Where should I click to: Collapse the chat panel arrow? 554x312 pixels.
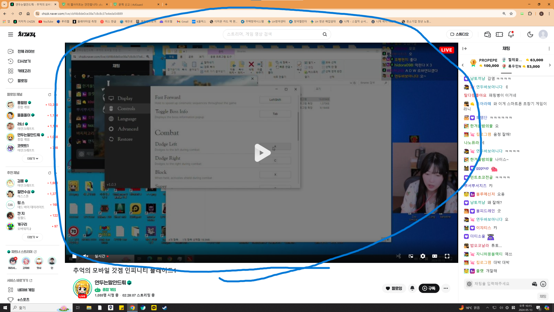coord(465,49)
